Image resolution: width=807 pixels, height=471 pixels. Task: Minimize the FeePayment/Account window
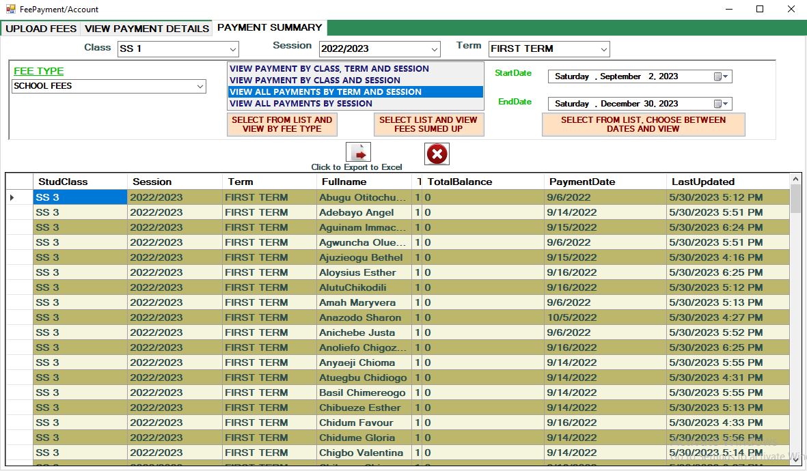729,9
